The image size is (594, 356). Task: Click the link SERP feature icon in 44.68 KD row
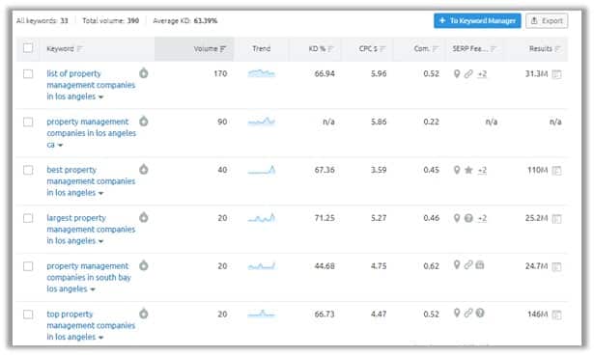coord(468,264)
